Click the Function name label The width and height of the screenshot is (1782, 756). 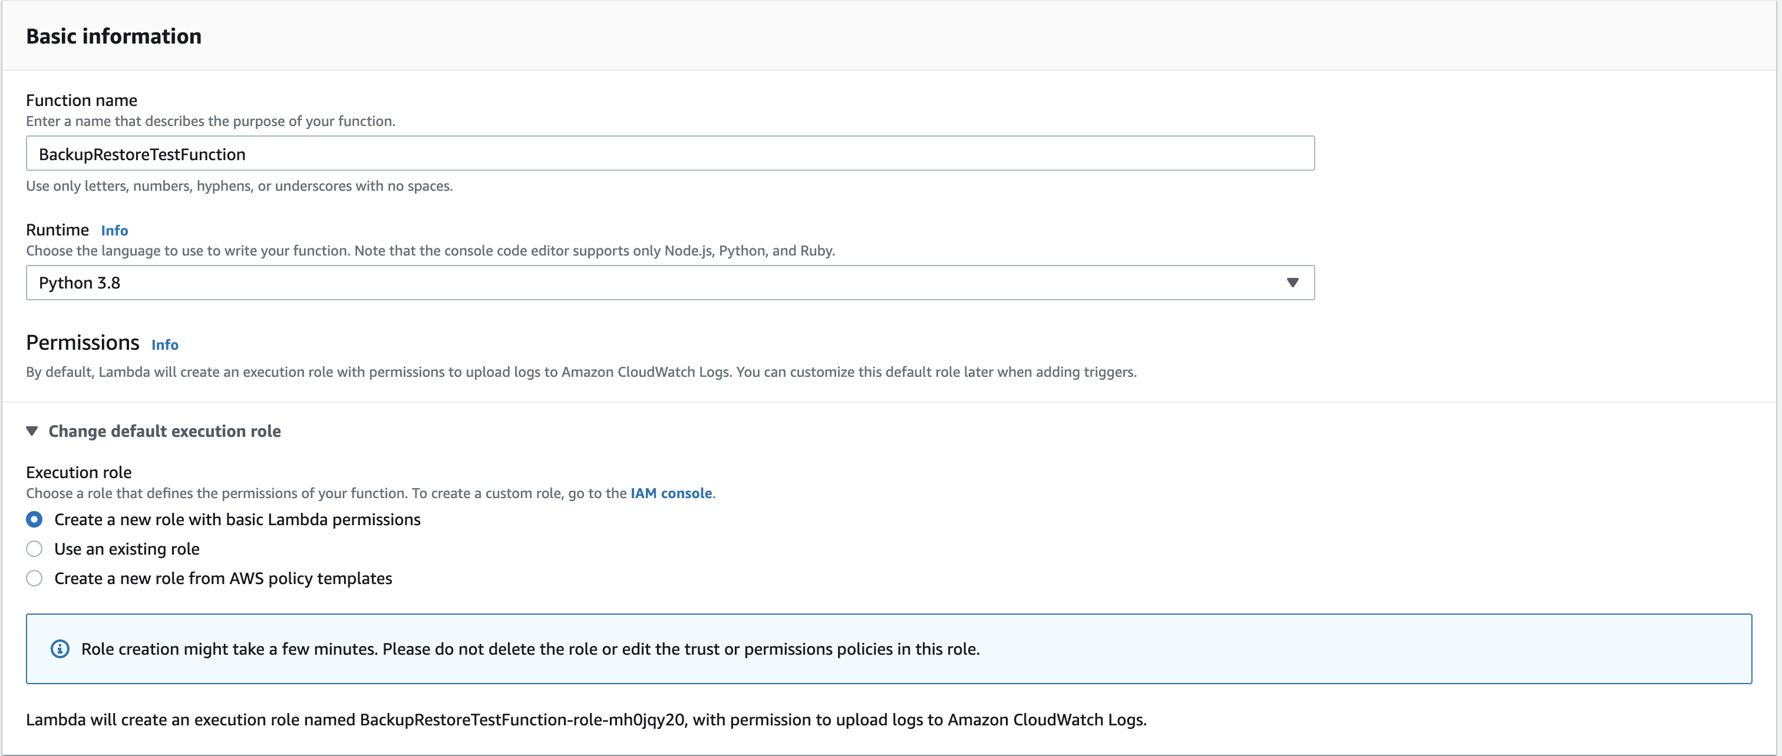[x=82, y=100]
